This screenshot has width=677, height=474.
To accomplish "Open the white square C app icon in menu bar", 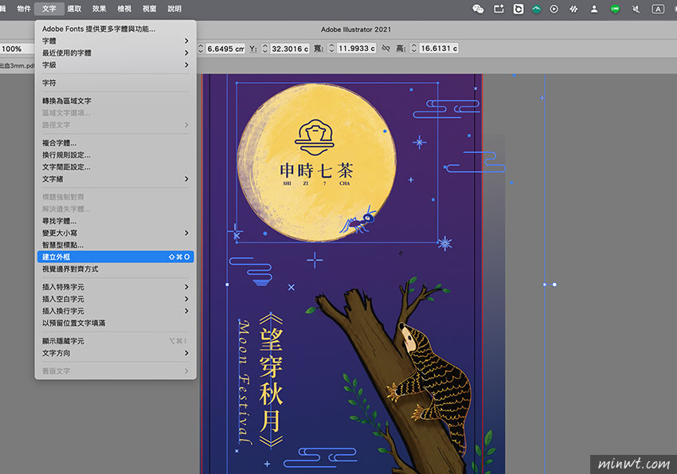I will pos(519,9).
